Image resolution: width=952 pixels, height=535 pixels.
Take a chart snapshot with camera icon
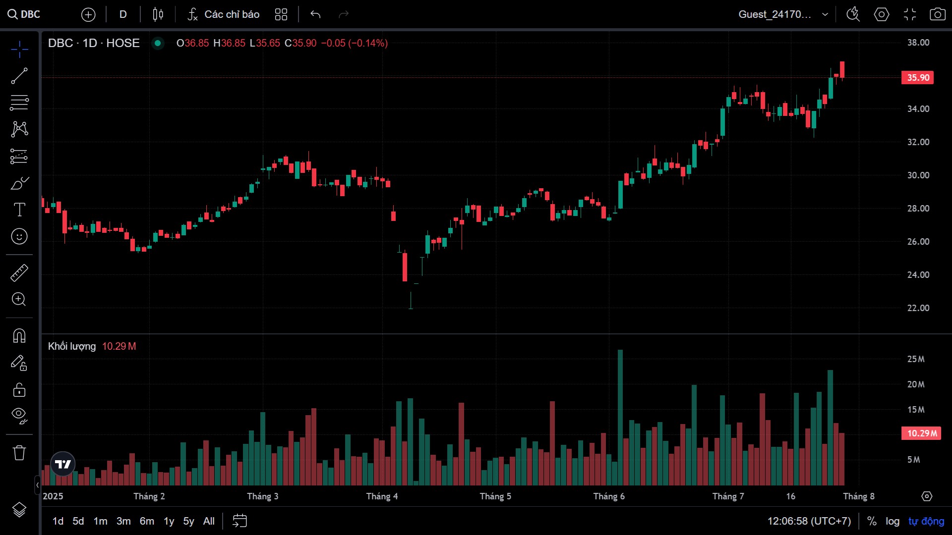point(937,14)
